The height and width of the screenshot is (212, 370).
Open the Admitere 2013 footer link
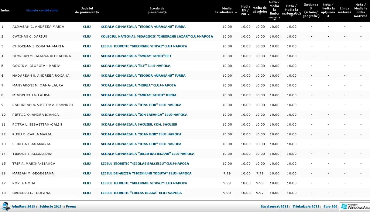pos(23,207)
